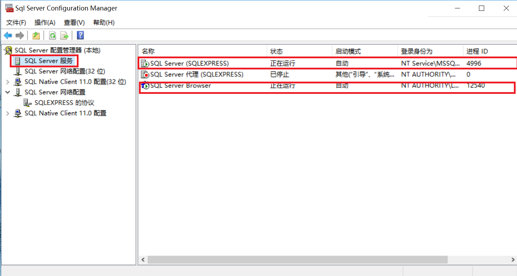517x276 pixels.
Task: Click the process ID 0 cell
Action: 468,74
